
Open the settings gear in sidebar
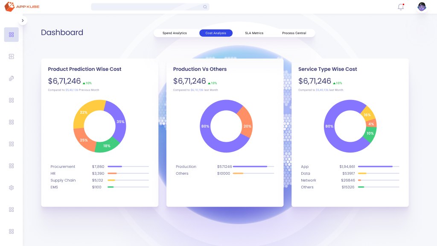[x=12, y=188]
